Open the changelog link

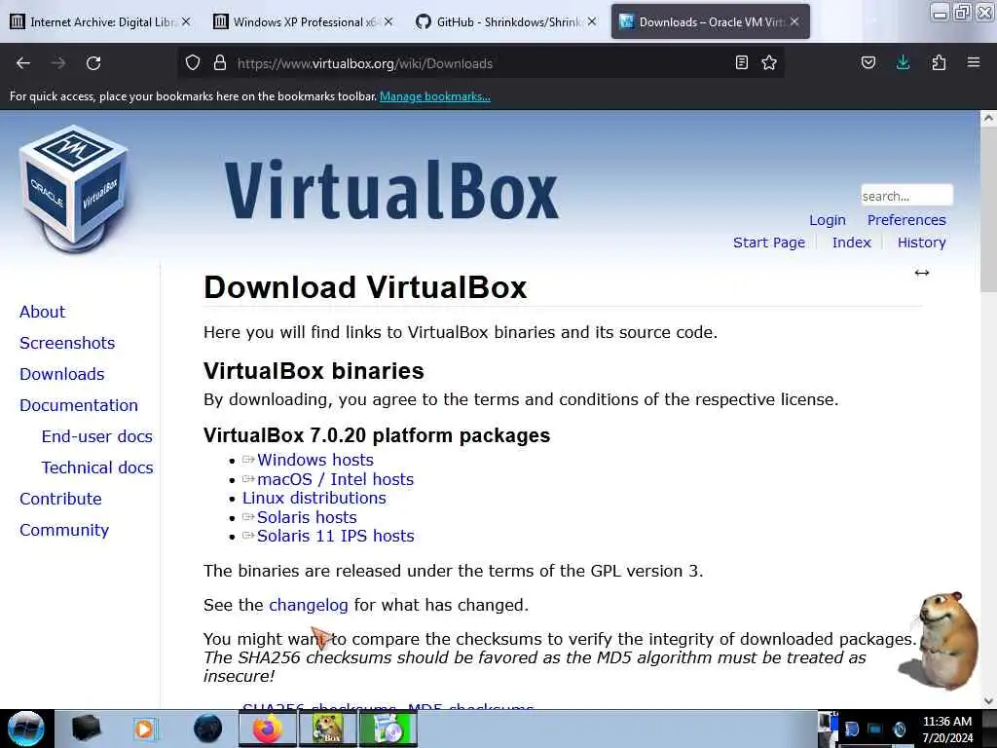(x=309, y=605)
